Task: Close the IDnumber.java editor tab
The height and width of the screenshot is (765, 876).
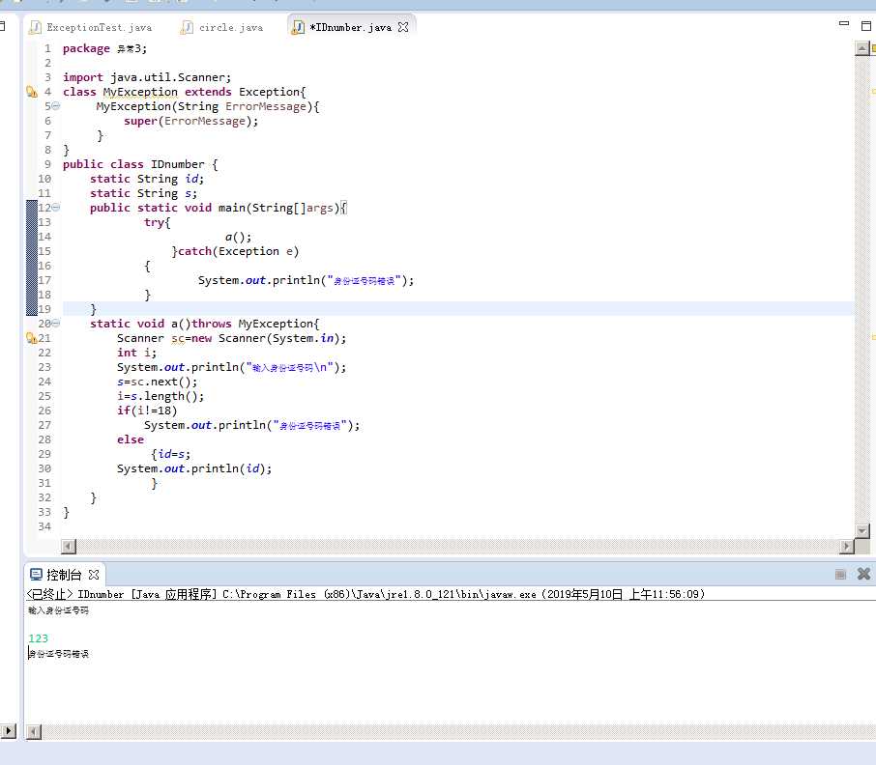Action: [x=403, y=27]
